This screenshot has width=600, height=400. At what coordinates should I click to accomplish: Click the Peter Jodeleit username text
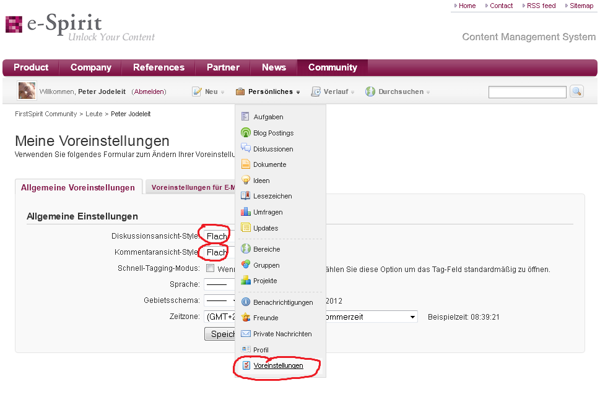click(x=102, y=91)
